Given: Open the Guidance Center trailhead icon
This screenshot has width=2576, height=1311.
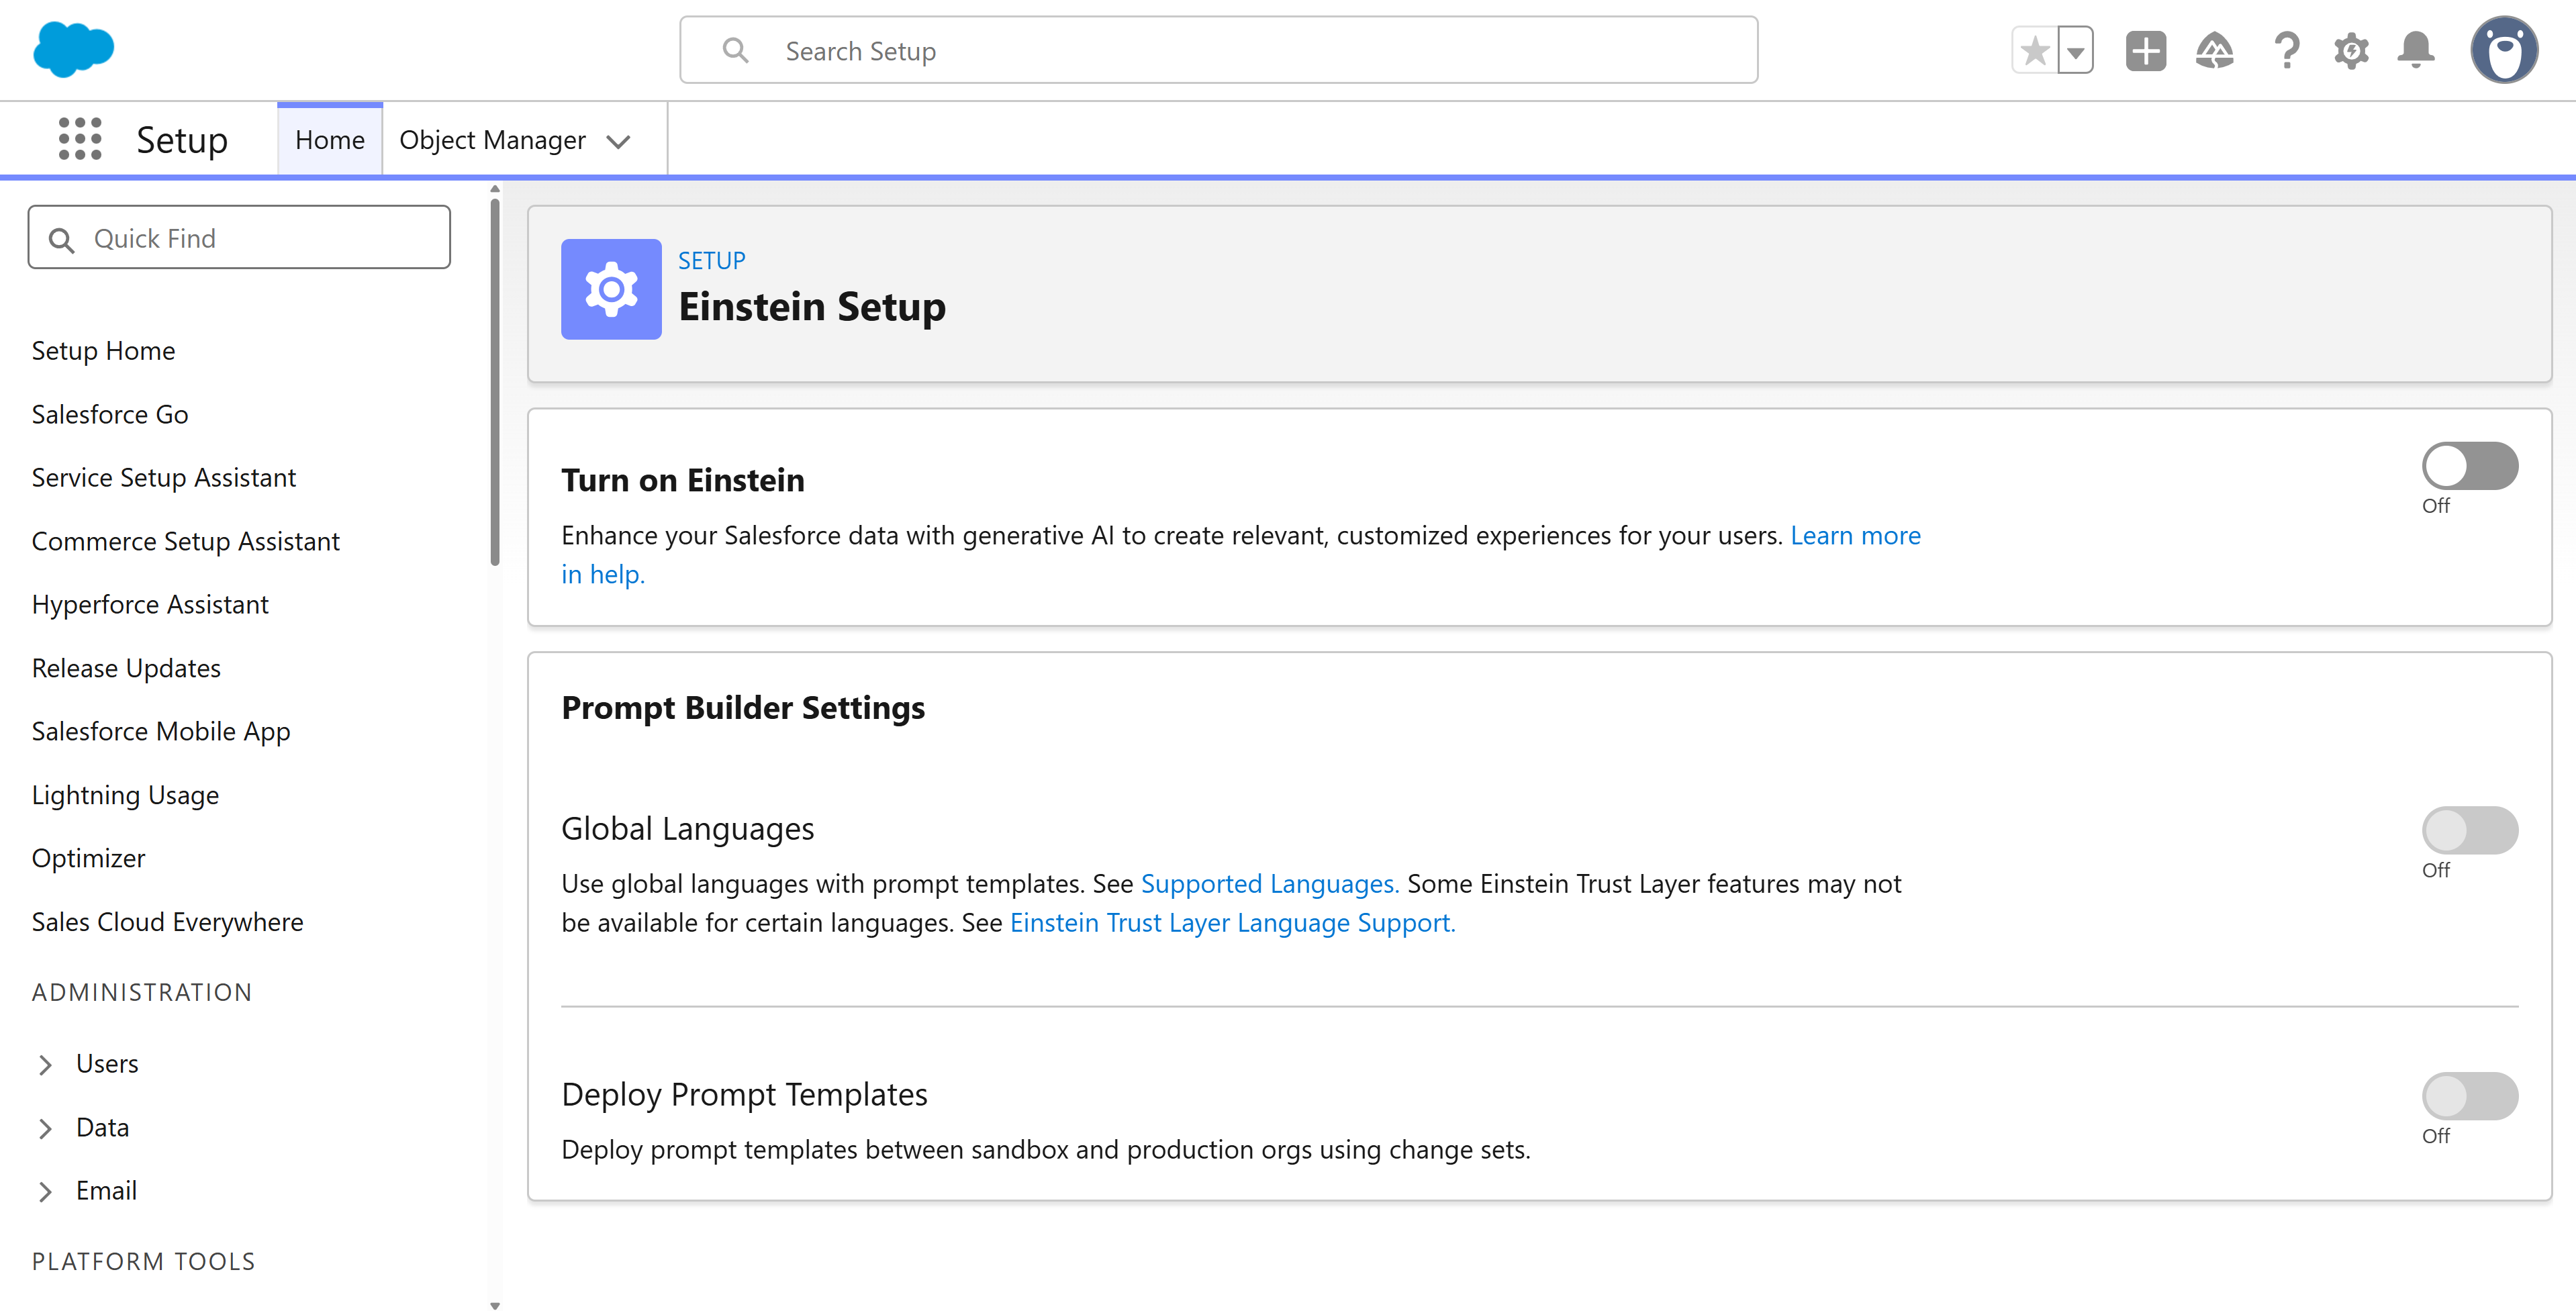Looking at the screenshot, I should 2215,50.
